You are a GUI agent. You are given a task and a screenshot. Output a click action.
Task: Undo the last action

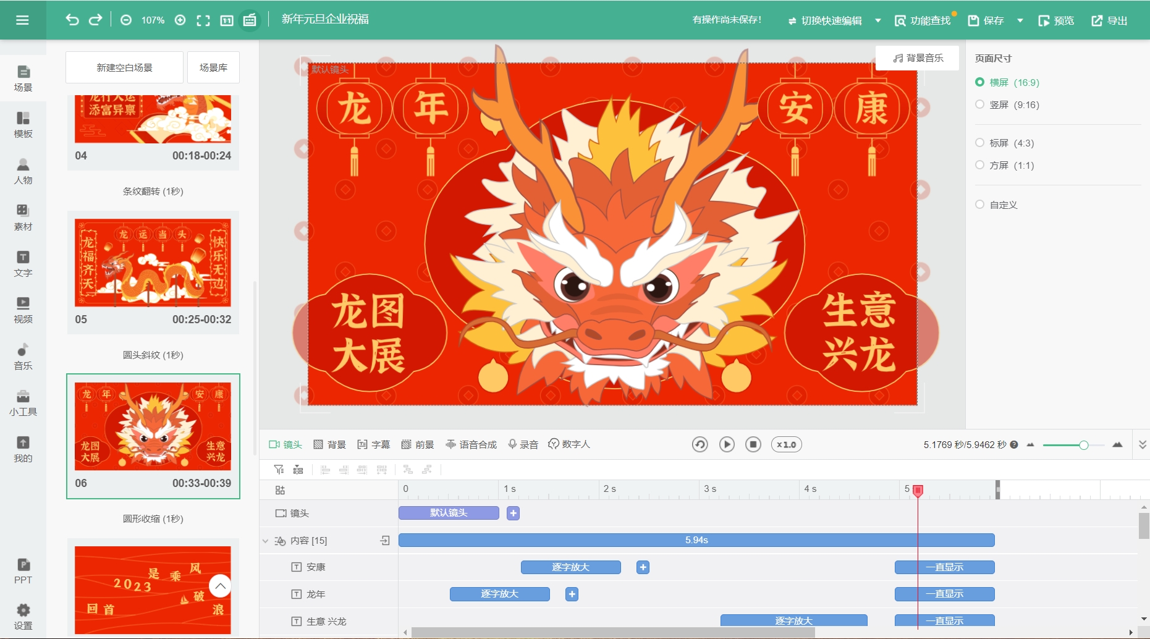[x=72, y=20]
